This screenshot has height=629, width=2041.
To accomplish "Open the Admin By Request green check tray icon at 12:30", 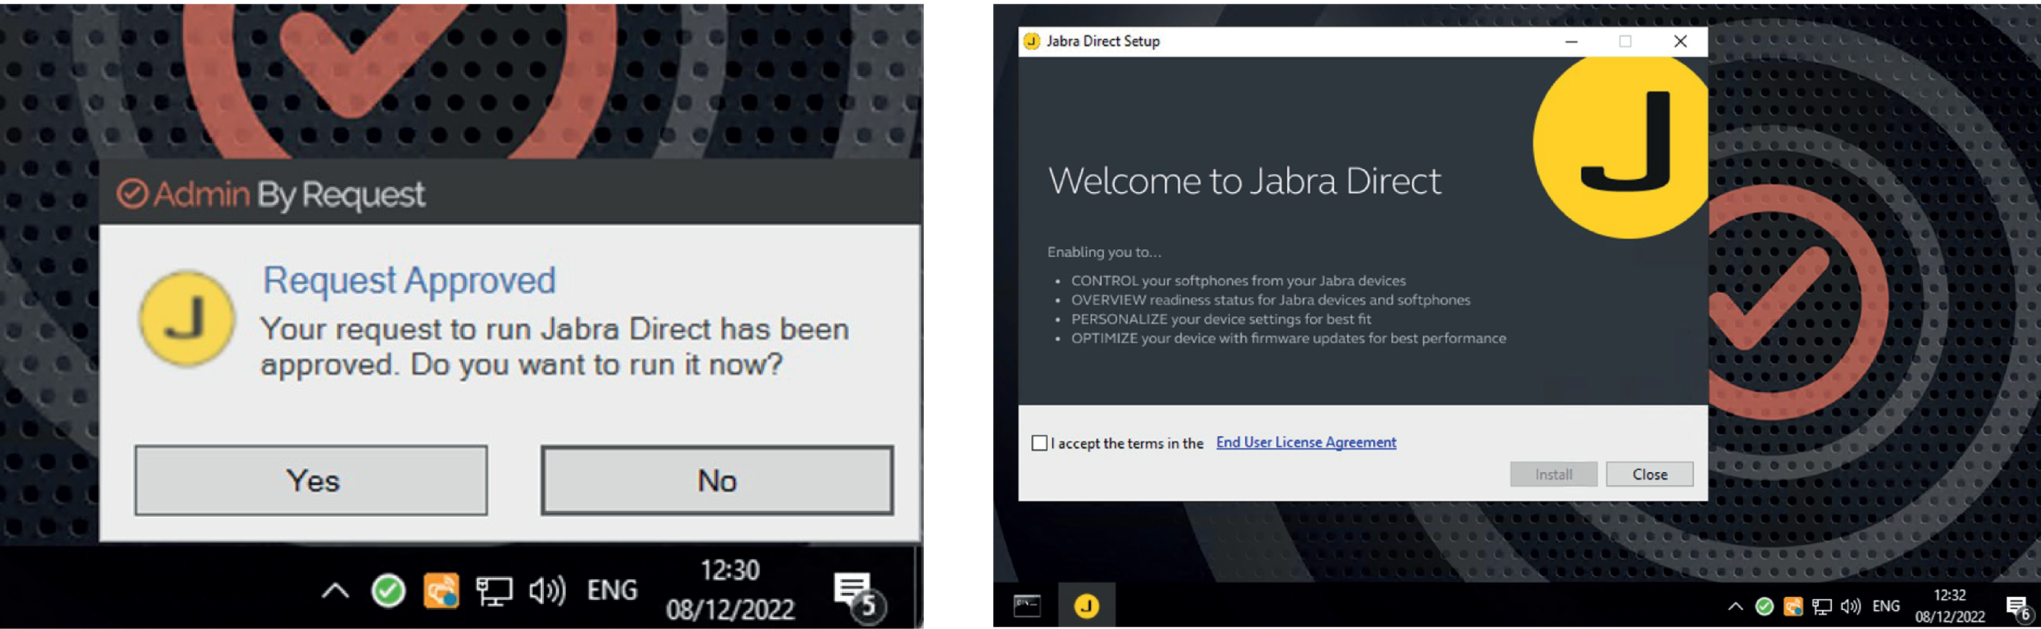I will pos(388,590).
